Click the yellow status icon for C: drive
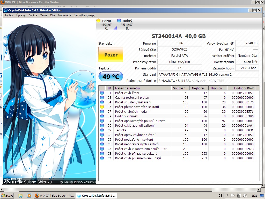The height and width of the screenshot is (199, 265). (x=98, y=21)
